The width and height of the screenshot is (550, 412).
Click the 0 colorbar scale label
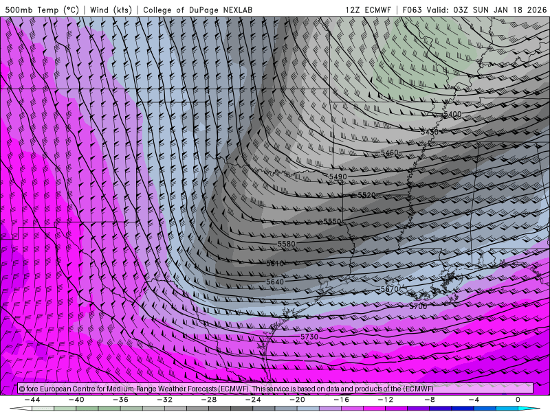click(x=518, y=400)
